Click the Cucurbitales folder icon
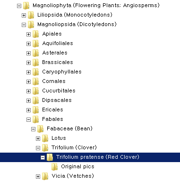Viewport: 180px width, 182px height. point(36,91)
